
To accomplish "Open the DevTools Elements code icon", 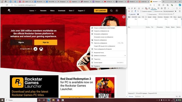I will point(142,8).
